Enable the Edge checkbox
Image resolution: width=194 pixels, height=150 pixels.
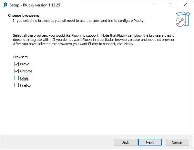(x=16, y=78)
